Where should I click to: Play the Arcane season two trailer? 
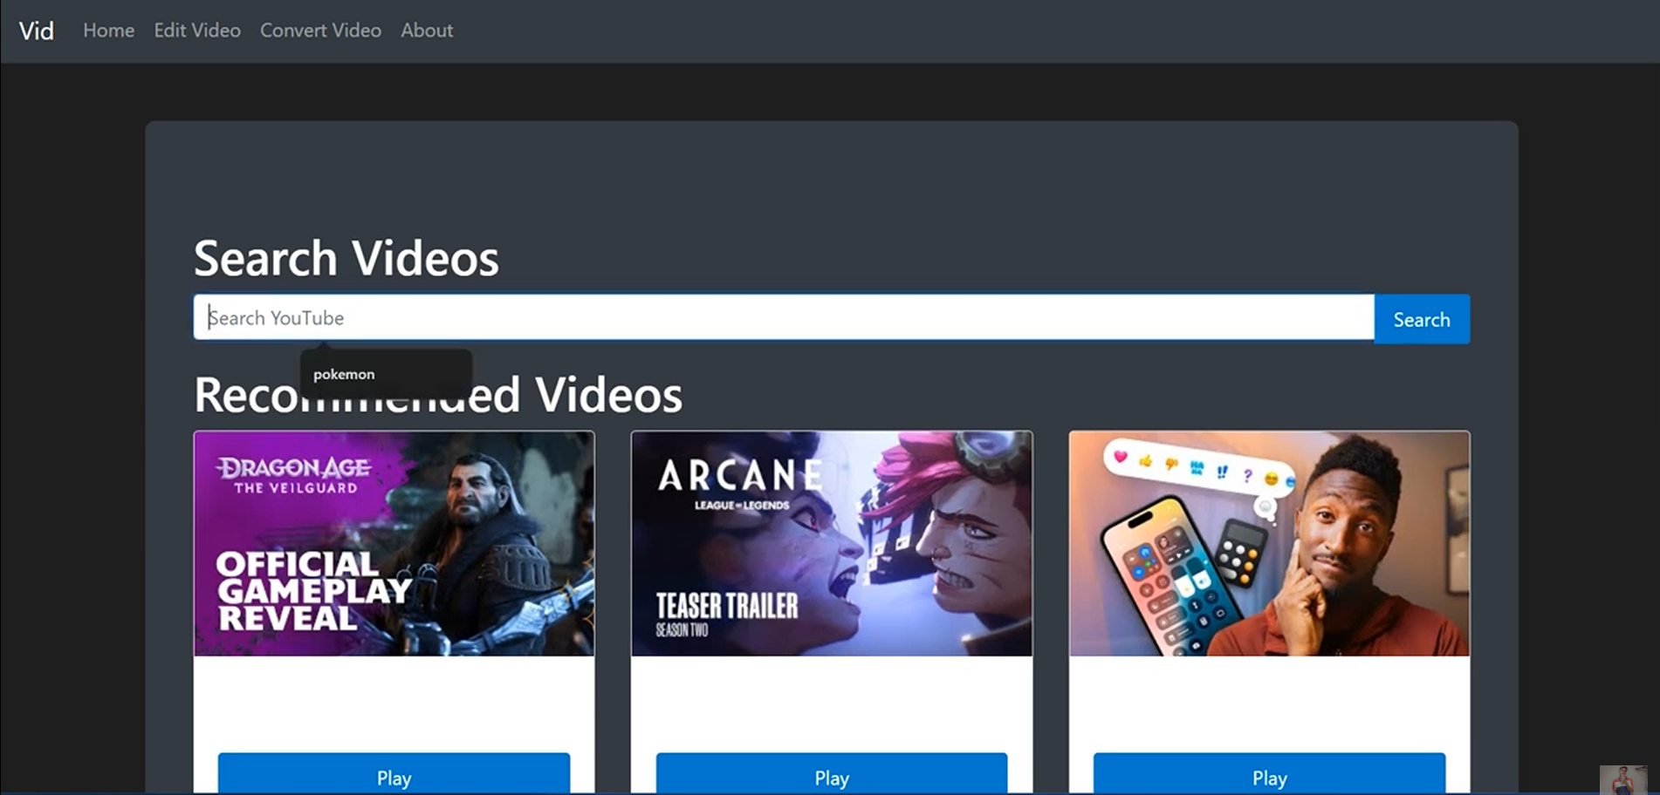832,775
